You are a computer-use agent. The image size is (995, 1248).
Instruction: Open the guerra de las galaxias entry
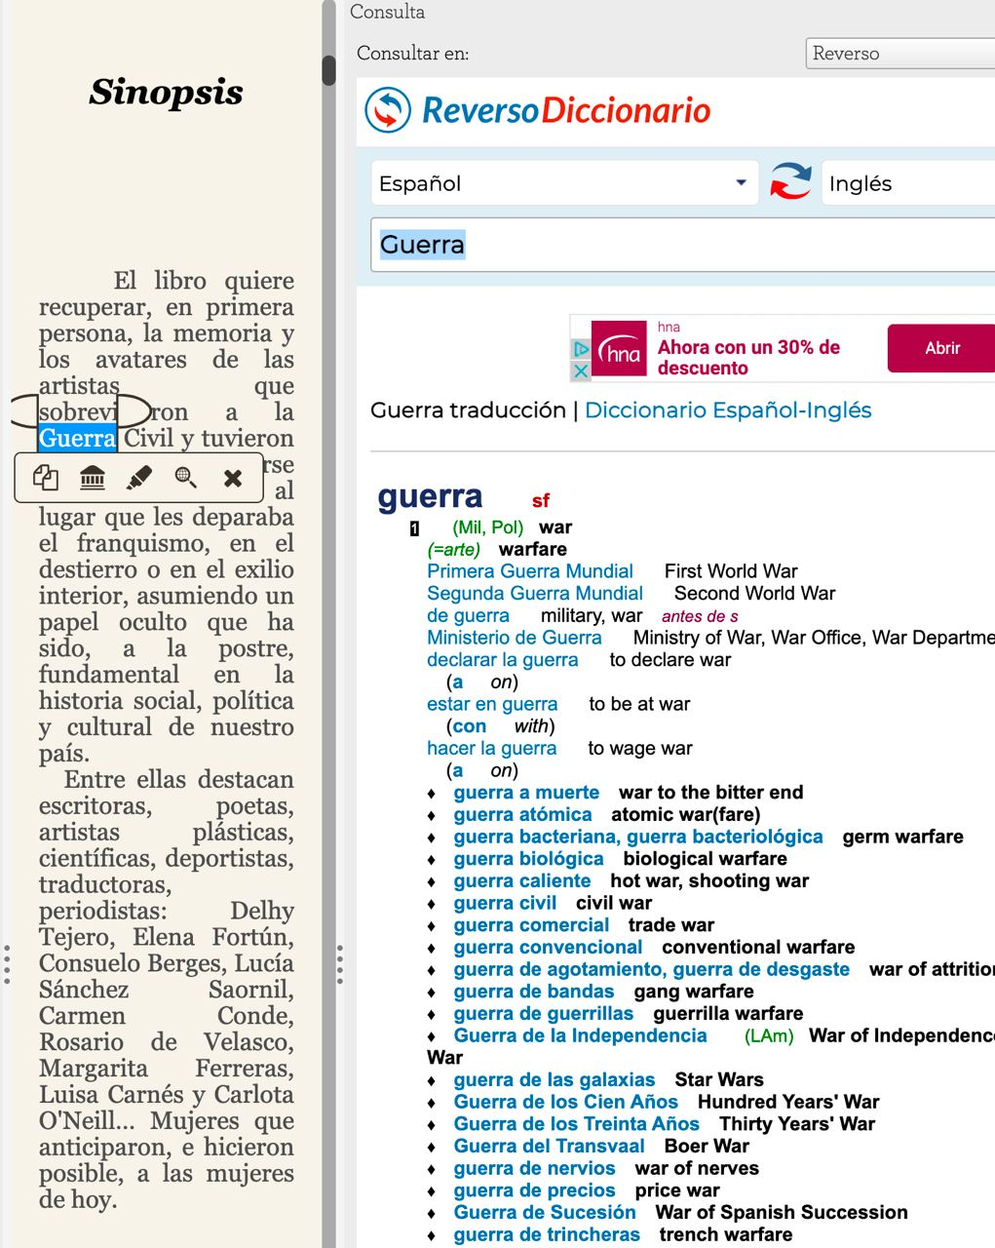555,1080
